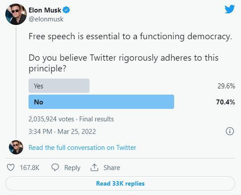
Task: Open the 3:34 PM Mar 25, 2022 timestamp
Action: click(62, 132)
